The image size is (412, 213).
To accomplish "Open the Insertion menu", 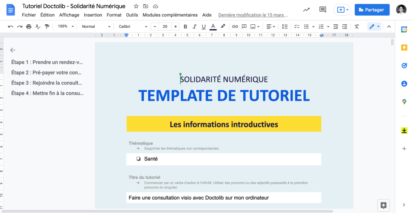I will tap(93, 15).
